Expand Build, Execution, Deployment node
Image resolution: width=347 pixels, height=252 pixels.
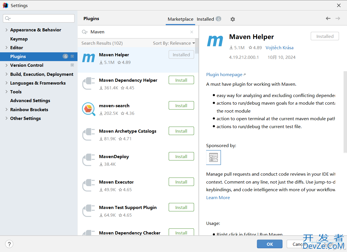7,74
